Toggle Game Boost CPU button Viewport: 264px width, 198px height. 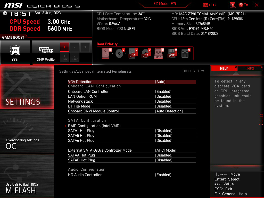[x=15, y=53]
